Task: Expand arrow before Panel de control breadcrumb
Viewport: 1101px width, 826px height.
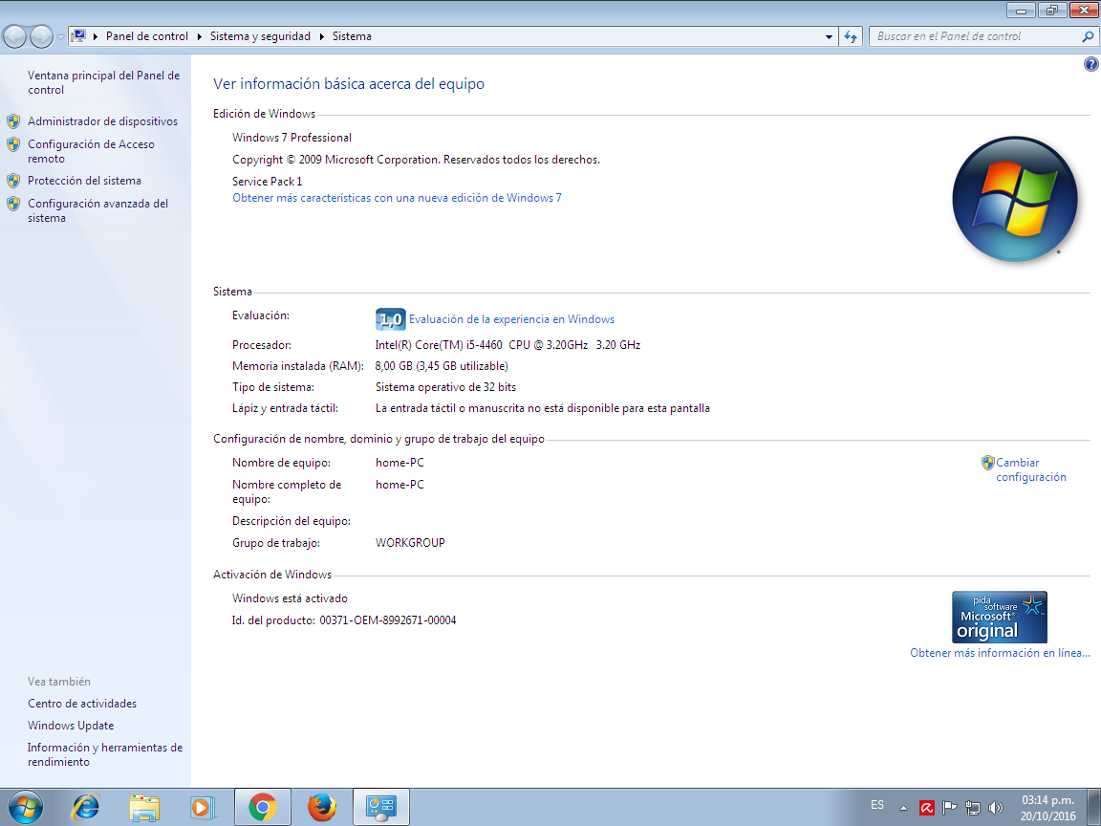Action: pyautogui.click(x=96, y=36)
